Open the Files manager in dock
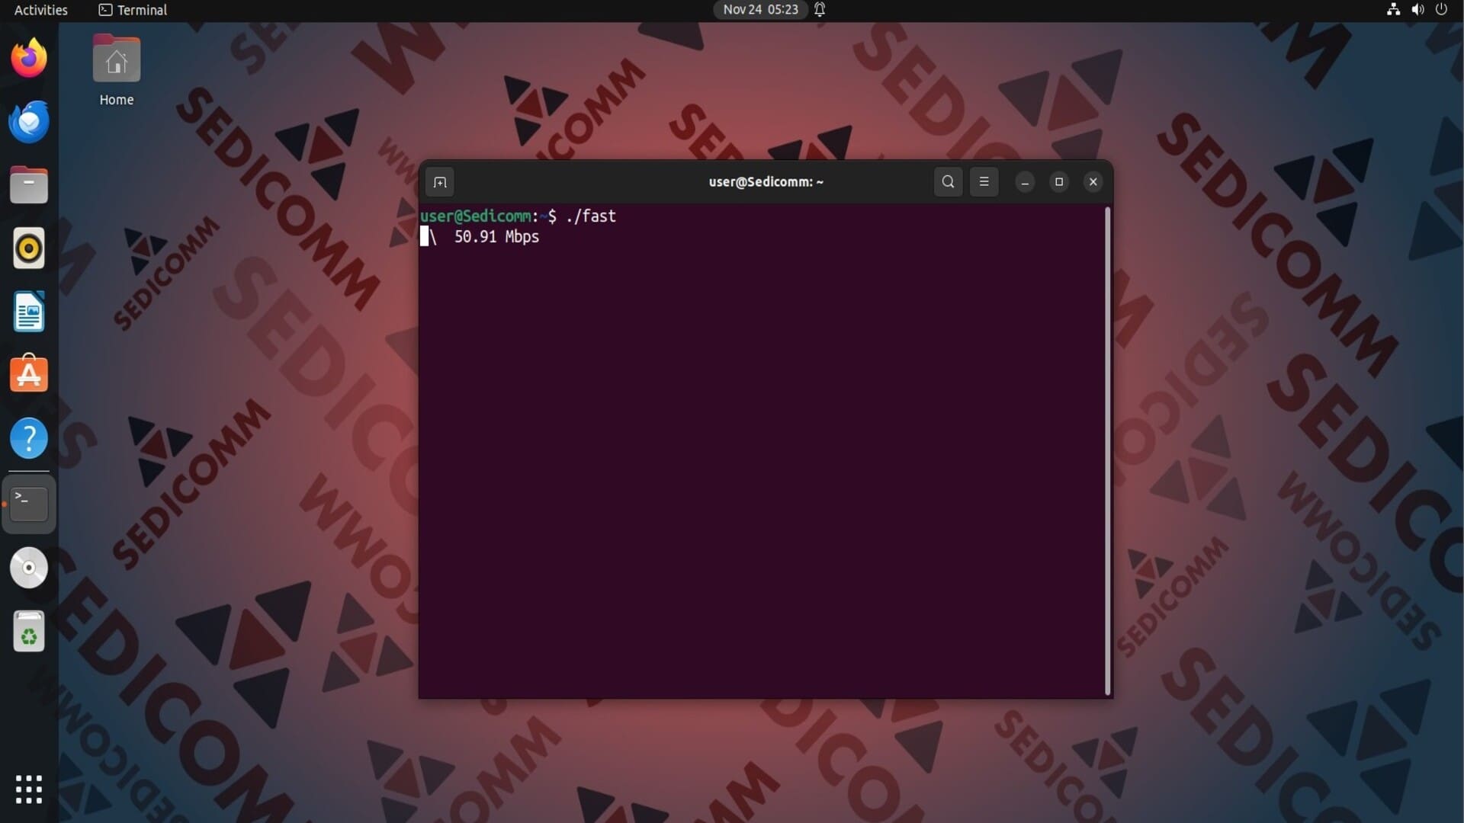 (x=29, y=185)
